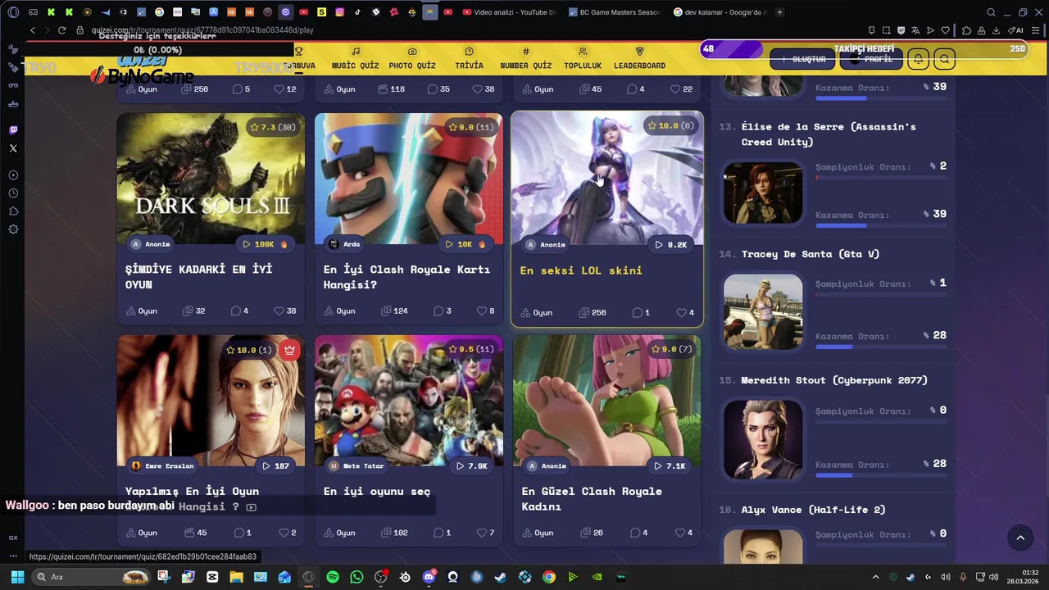This screenshot has height=590, width=1049.
Task: Click Tracey De Santa Kazanma Oranı progress bar
Action: (x=882, y=347)
